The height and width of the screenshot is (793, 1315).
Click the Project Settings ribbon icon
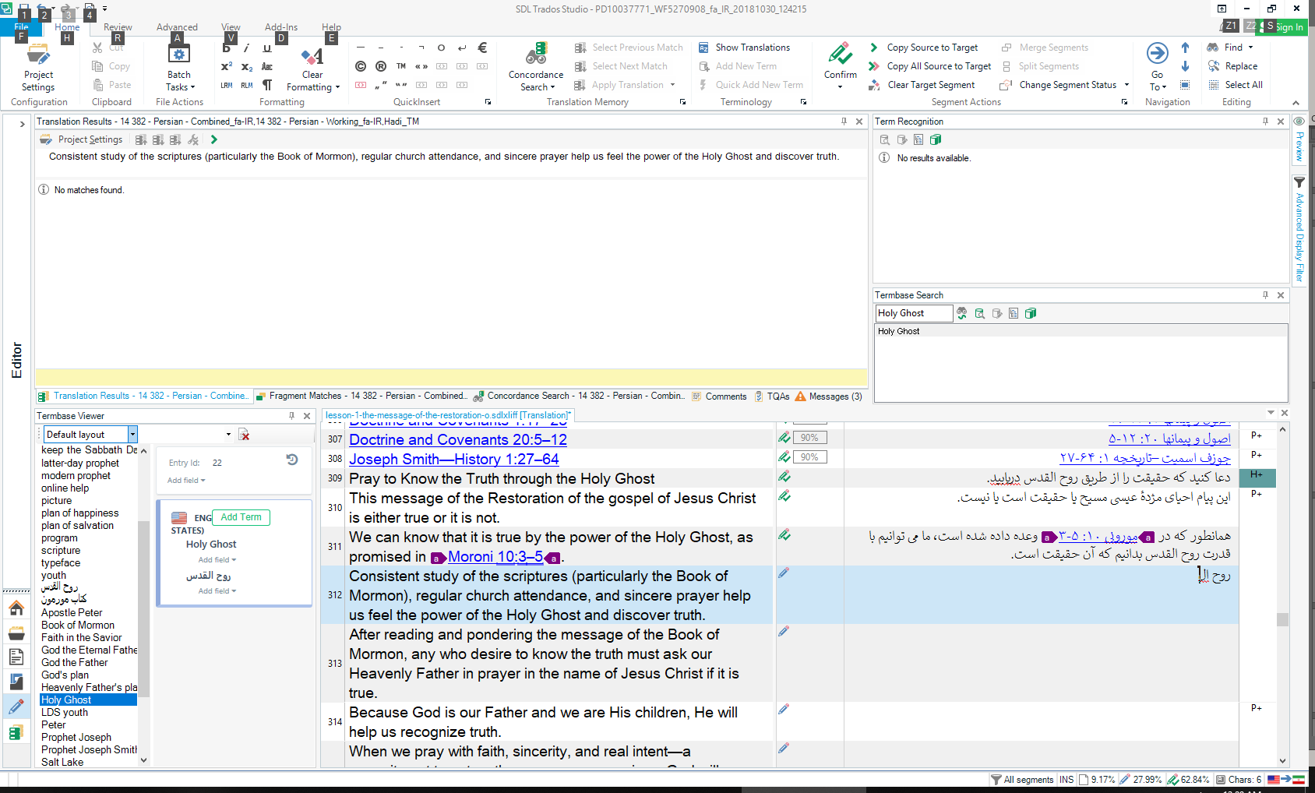pyautogui.click(x=38, y=67)
